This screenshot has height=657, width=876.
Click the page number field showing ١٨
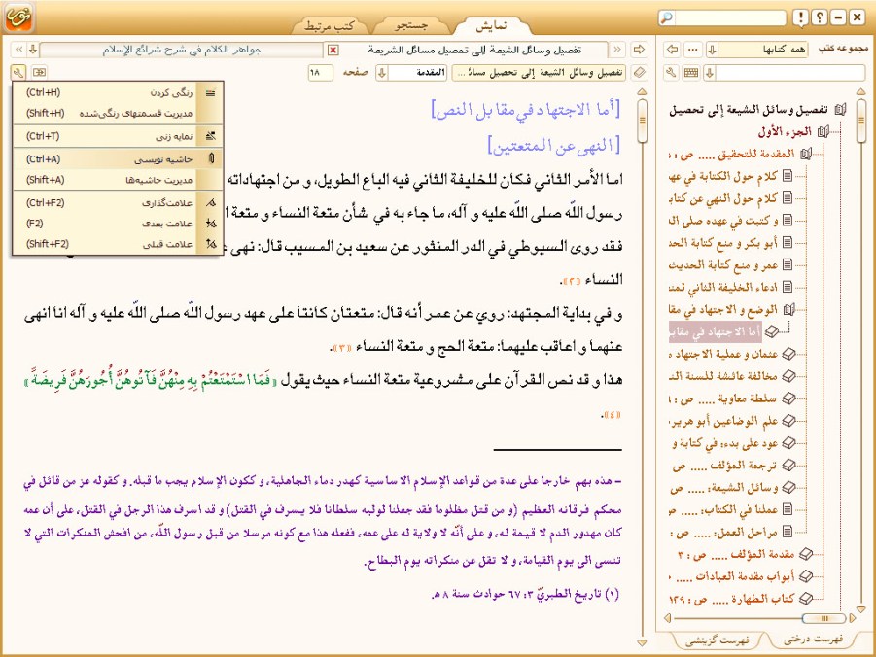pos(320,73)
